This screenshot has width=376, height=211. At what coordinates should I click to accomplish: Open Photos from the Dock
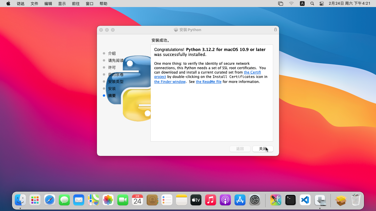pos(108,200)
